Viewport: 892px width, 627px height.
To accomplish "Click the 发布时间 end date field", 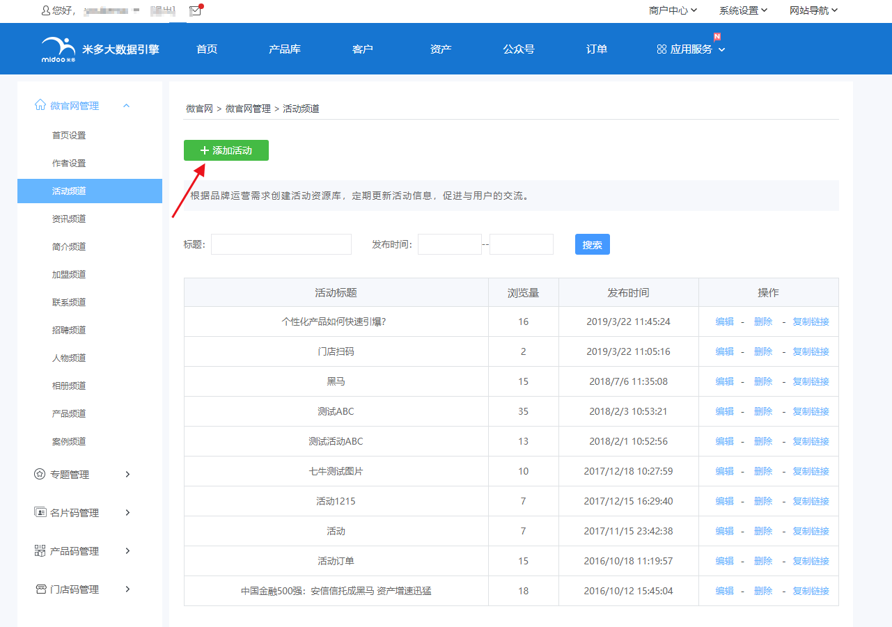I will [x=522, y=244].
